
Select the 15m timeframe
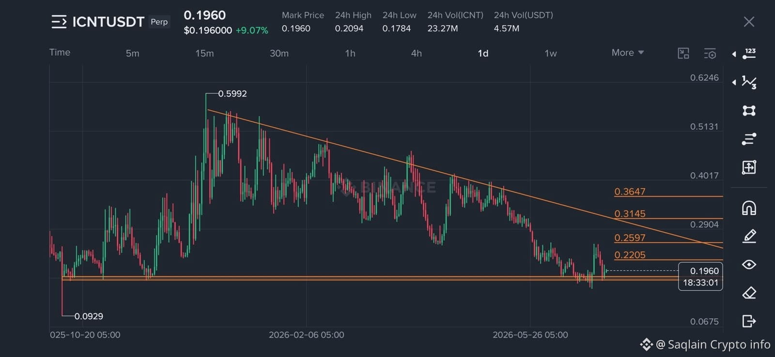click(x=204, y=53)
